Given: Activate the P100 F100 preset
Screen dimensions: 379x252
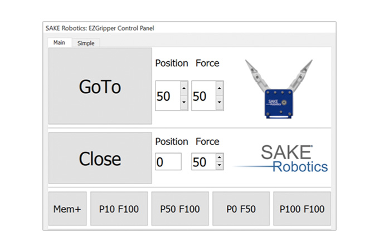Looking at the screenshot, I should [302, 209].
